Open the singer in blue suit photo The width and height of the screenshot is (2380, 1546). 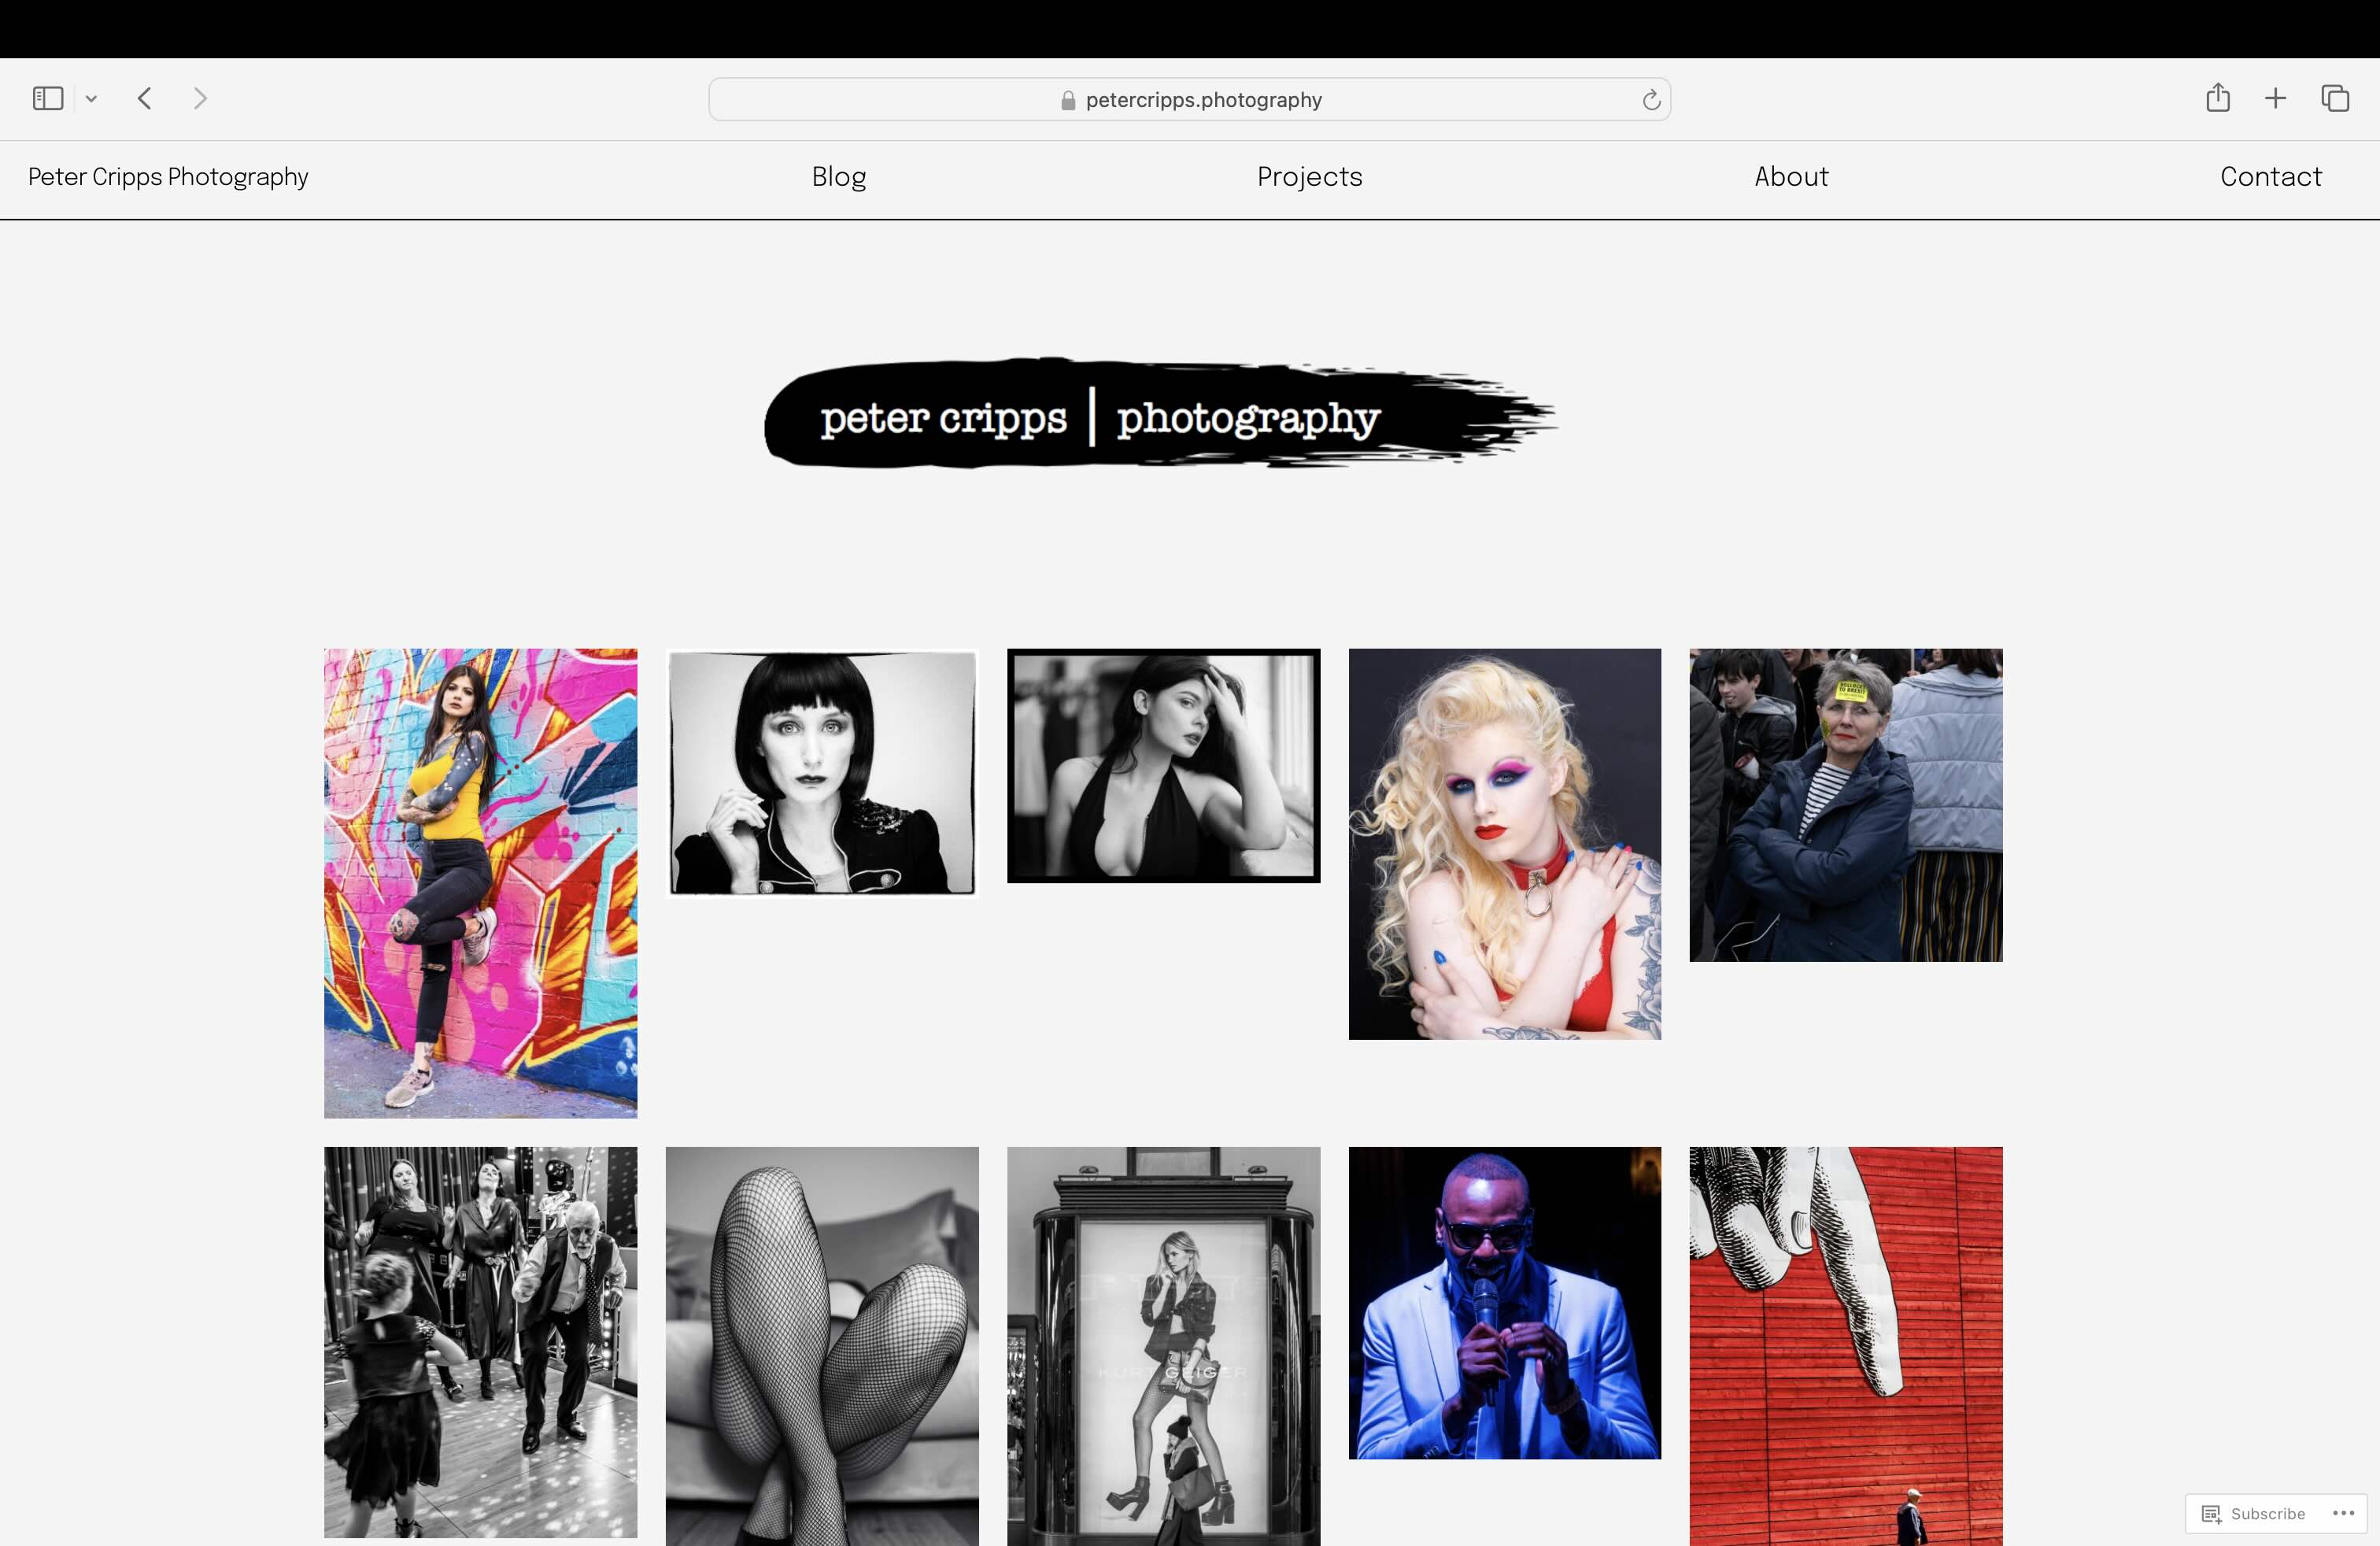point(1504,1302)
